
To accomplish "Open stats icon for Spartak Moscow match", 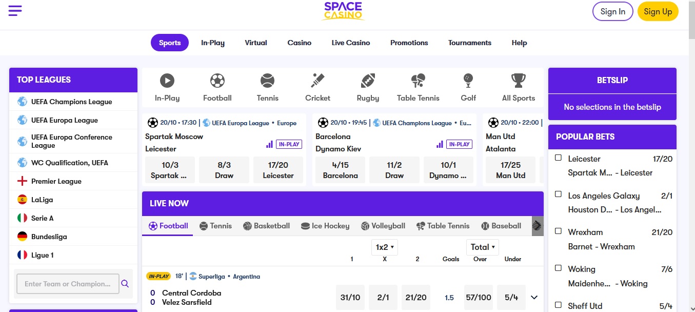I will click(x=269, y=144).
